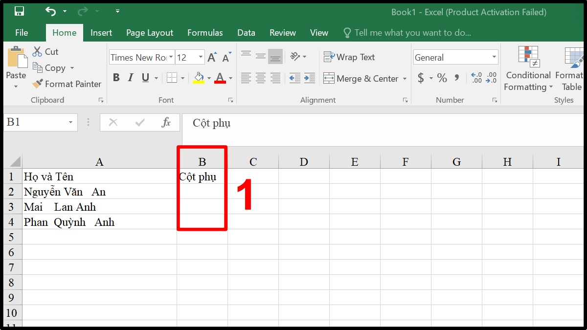Click the Increase Decimal icon

(x=476, y=78)
